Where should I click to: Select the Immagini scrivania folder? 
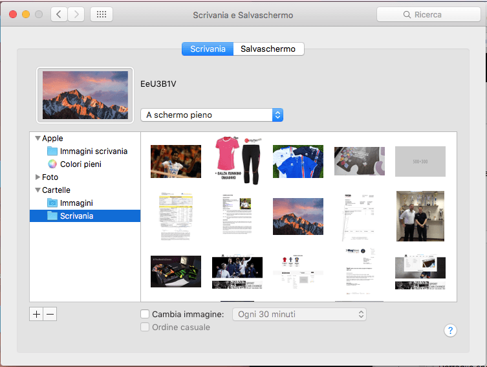tap(93, 151)
